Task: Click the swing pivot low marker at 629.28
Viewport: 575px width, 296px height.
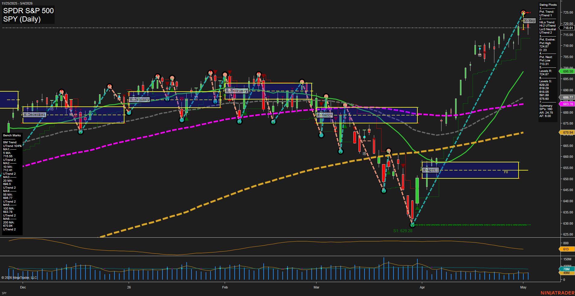Action: coord(413,225)
